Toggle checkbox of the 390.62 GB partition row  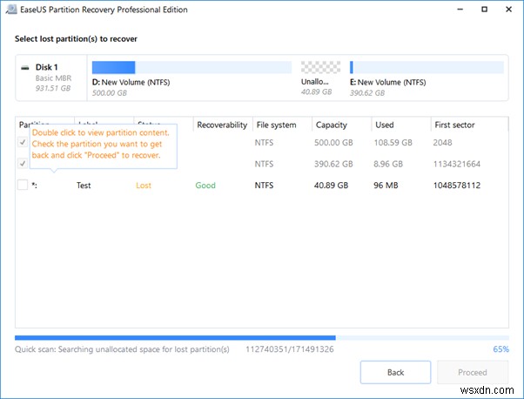pos(23,163)
